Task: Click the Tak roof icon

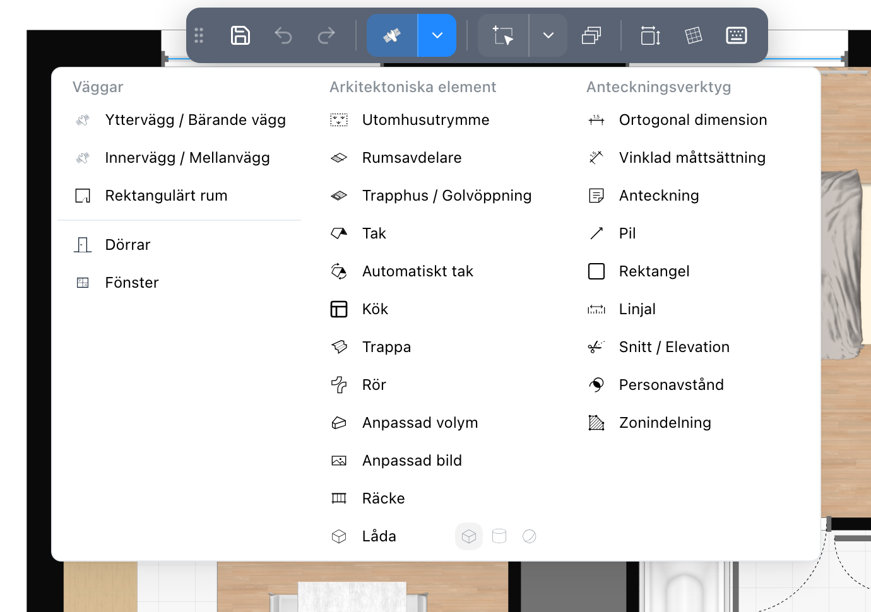Action: [339, 233]
